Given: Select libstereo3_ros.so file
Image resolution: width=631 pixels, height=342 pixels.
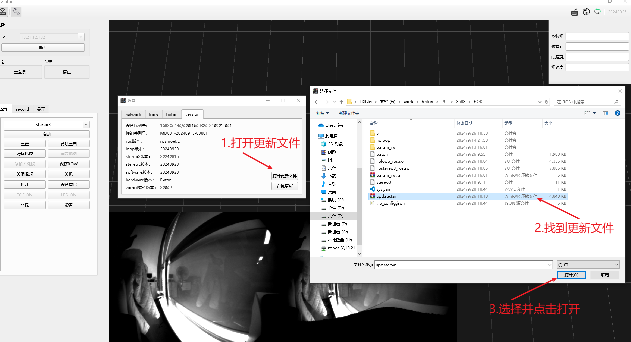Looking at the screenshot, I should pyautogui.click(x=468, y=168).
